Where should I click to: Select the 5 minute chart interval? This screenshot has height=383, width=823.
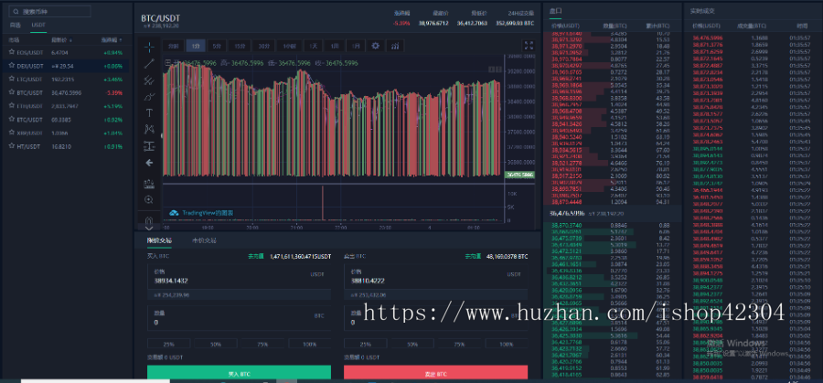pyautogui.click(x=218, y=46)
